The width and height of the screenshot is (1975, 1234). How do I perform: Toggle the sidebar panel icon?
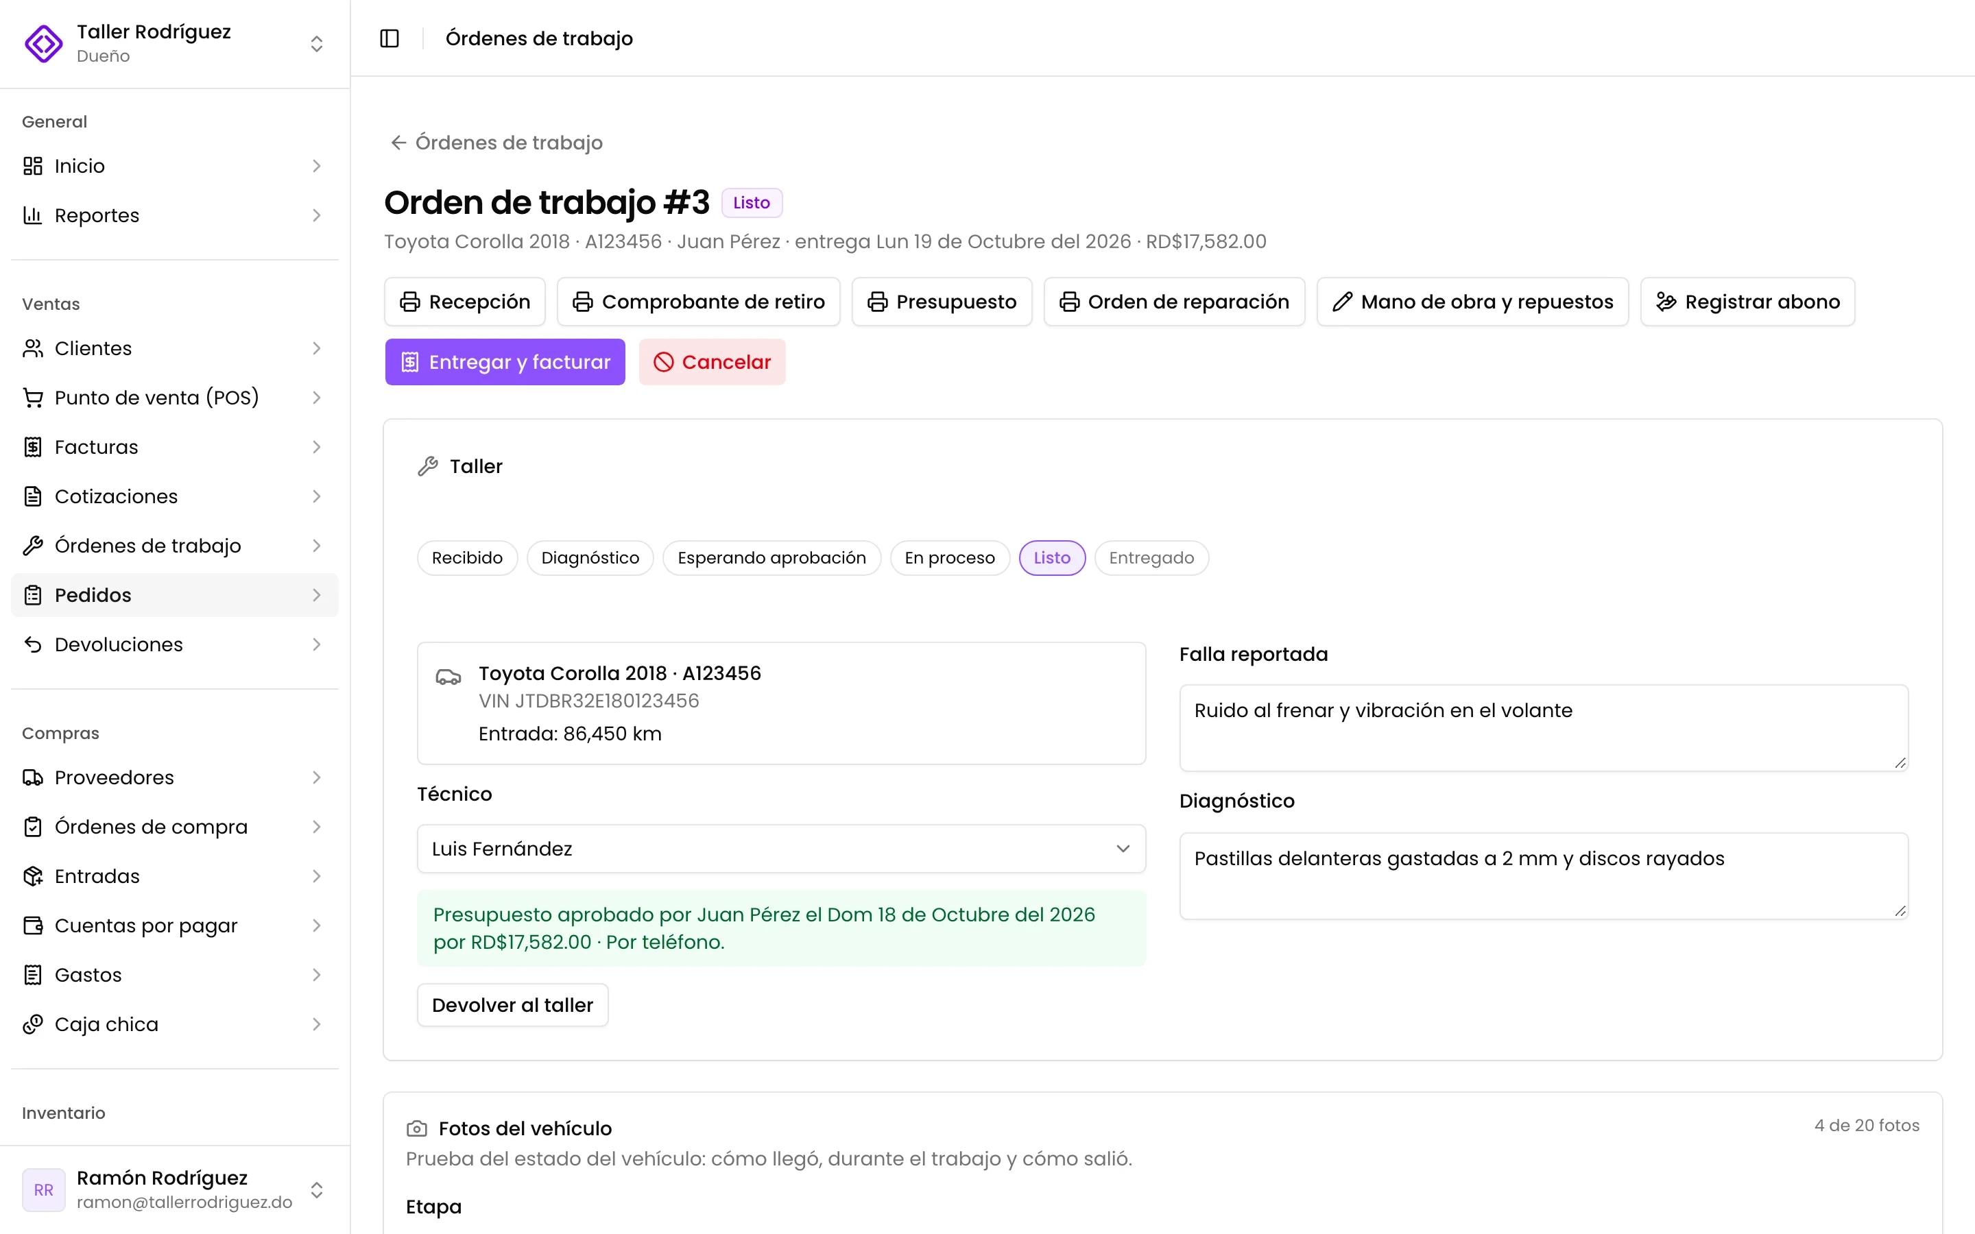[x=390, y=38]
